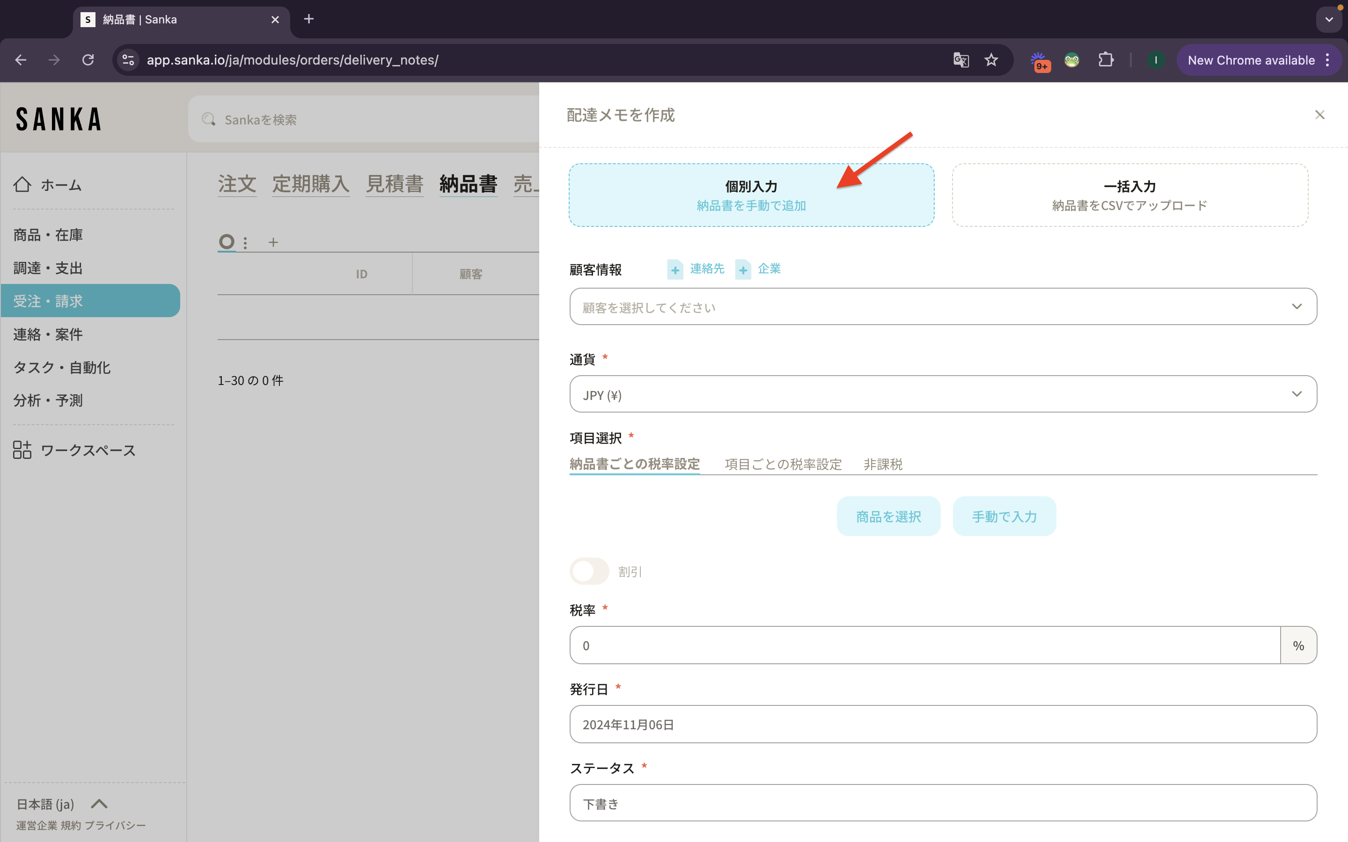Image resolution: width=1348 pixels, height=842 pixels.
Task: Click the Google Translate icon in address bar
Action: point(961,60)
